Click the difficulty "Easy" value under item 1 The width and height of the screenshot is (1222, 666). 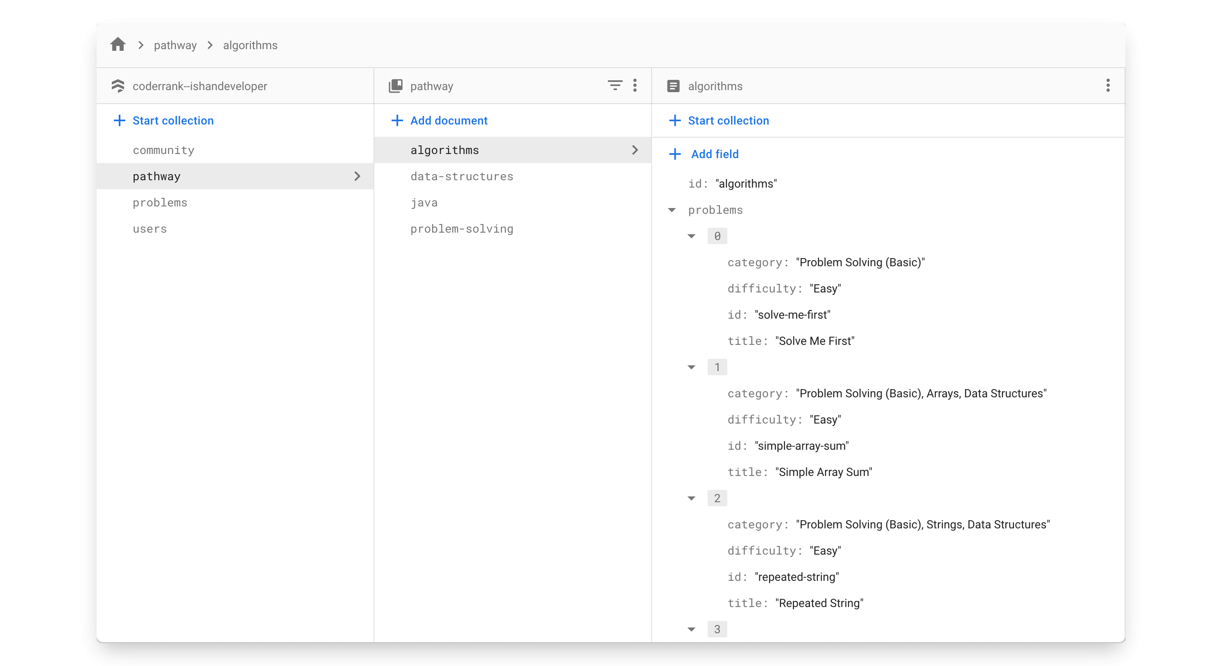[825, 419]
